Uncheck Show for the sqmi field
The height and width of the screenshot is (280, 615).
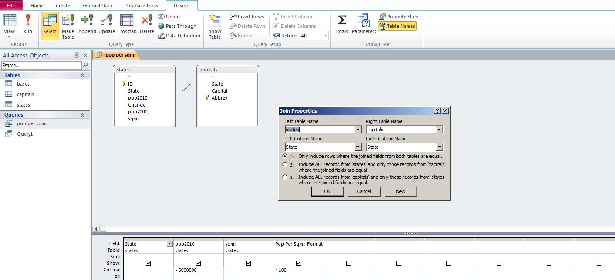(x=249, y=263)
